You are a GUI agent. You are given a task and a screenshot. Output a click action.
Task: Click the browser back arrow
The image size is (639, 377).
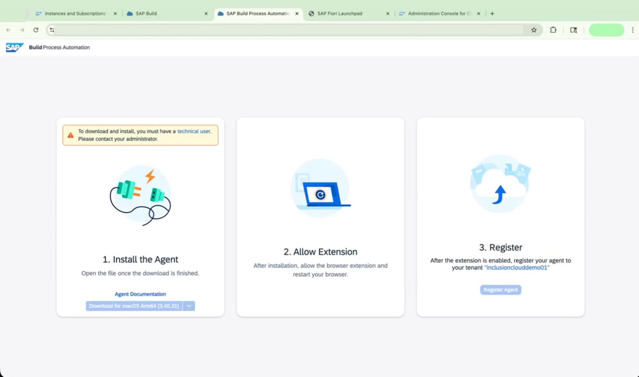(x=9, y=30)
